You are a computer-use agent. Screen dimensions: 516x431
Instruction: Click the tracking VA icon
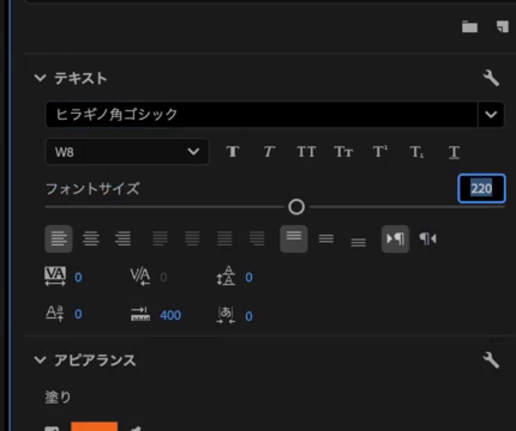pyautogui.click(x=55, y=277)
